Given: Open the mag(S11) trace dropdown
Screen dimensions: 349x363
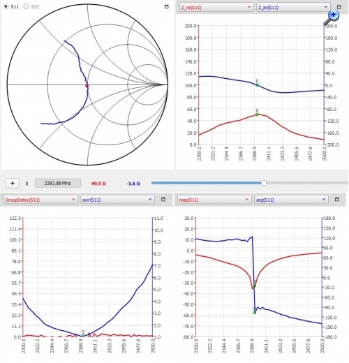Looking at the screenshot, I should point(214,200).
